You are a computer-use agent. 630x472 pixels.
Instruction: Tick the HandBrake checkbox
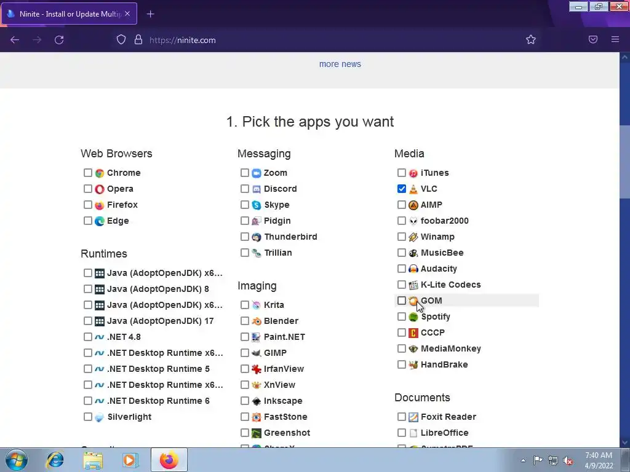pos(401,364)
